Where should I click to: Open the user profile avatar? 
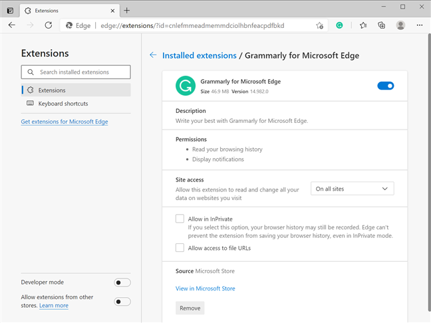[400, 25]
